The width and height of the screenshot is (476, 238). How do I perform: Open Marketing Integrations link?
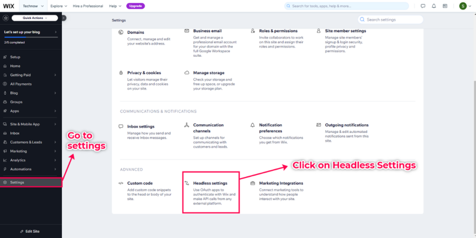coord(281,183)
